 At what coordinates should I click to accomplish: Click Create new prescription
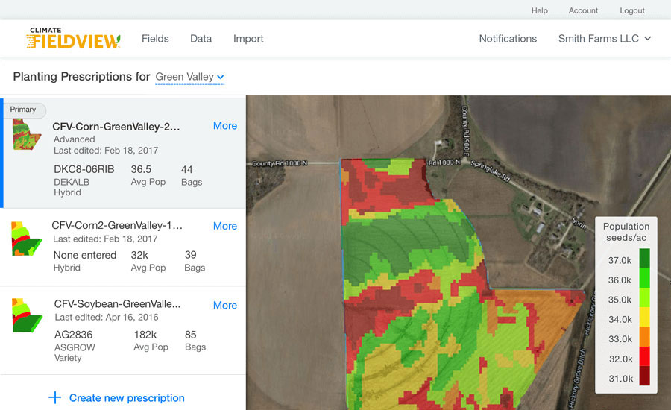point(127,398)
